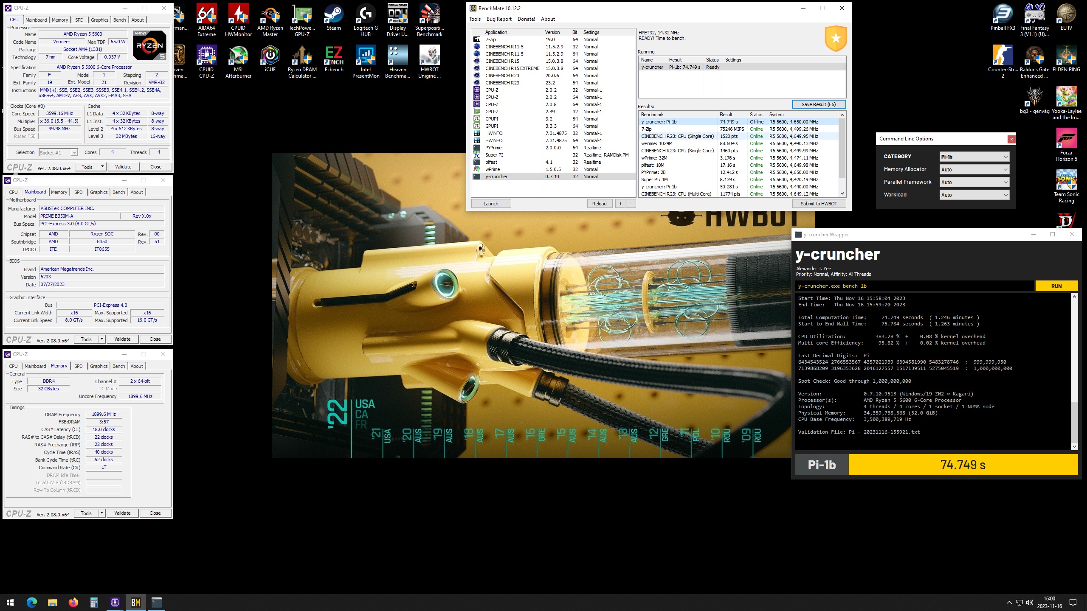This screenshot has height=611, width=1087.
Task: Launch Counter-Strike 2 desktop icon
Action: click(1003, 62)
